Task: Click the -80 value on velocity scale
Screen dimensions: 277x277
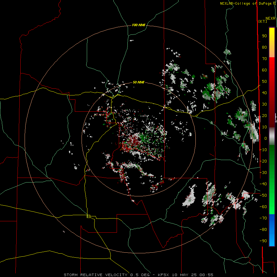Action: coord(263,230)
